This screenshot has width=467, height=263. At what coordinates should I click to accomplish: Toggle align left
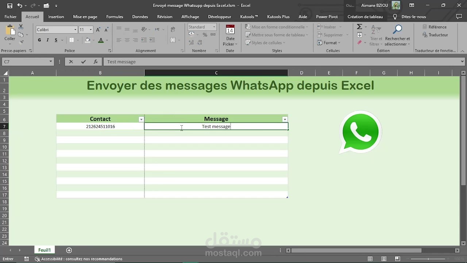[x=119, y=40]
